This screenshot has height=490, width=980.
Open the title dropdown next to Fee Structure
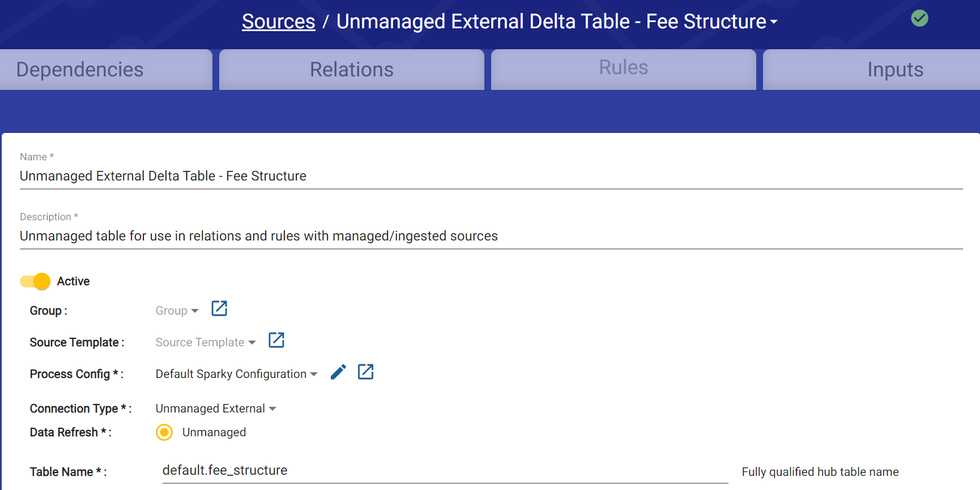point(774,22)
